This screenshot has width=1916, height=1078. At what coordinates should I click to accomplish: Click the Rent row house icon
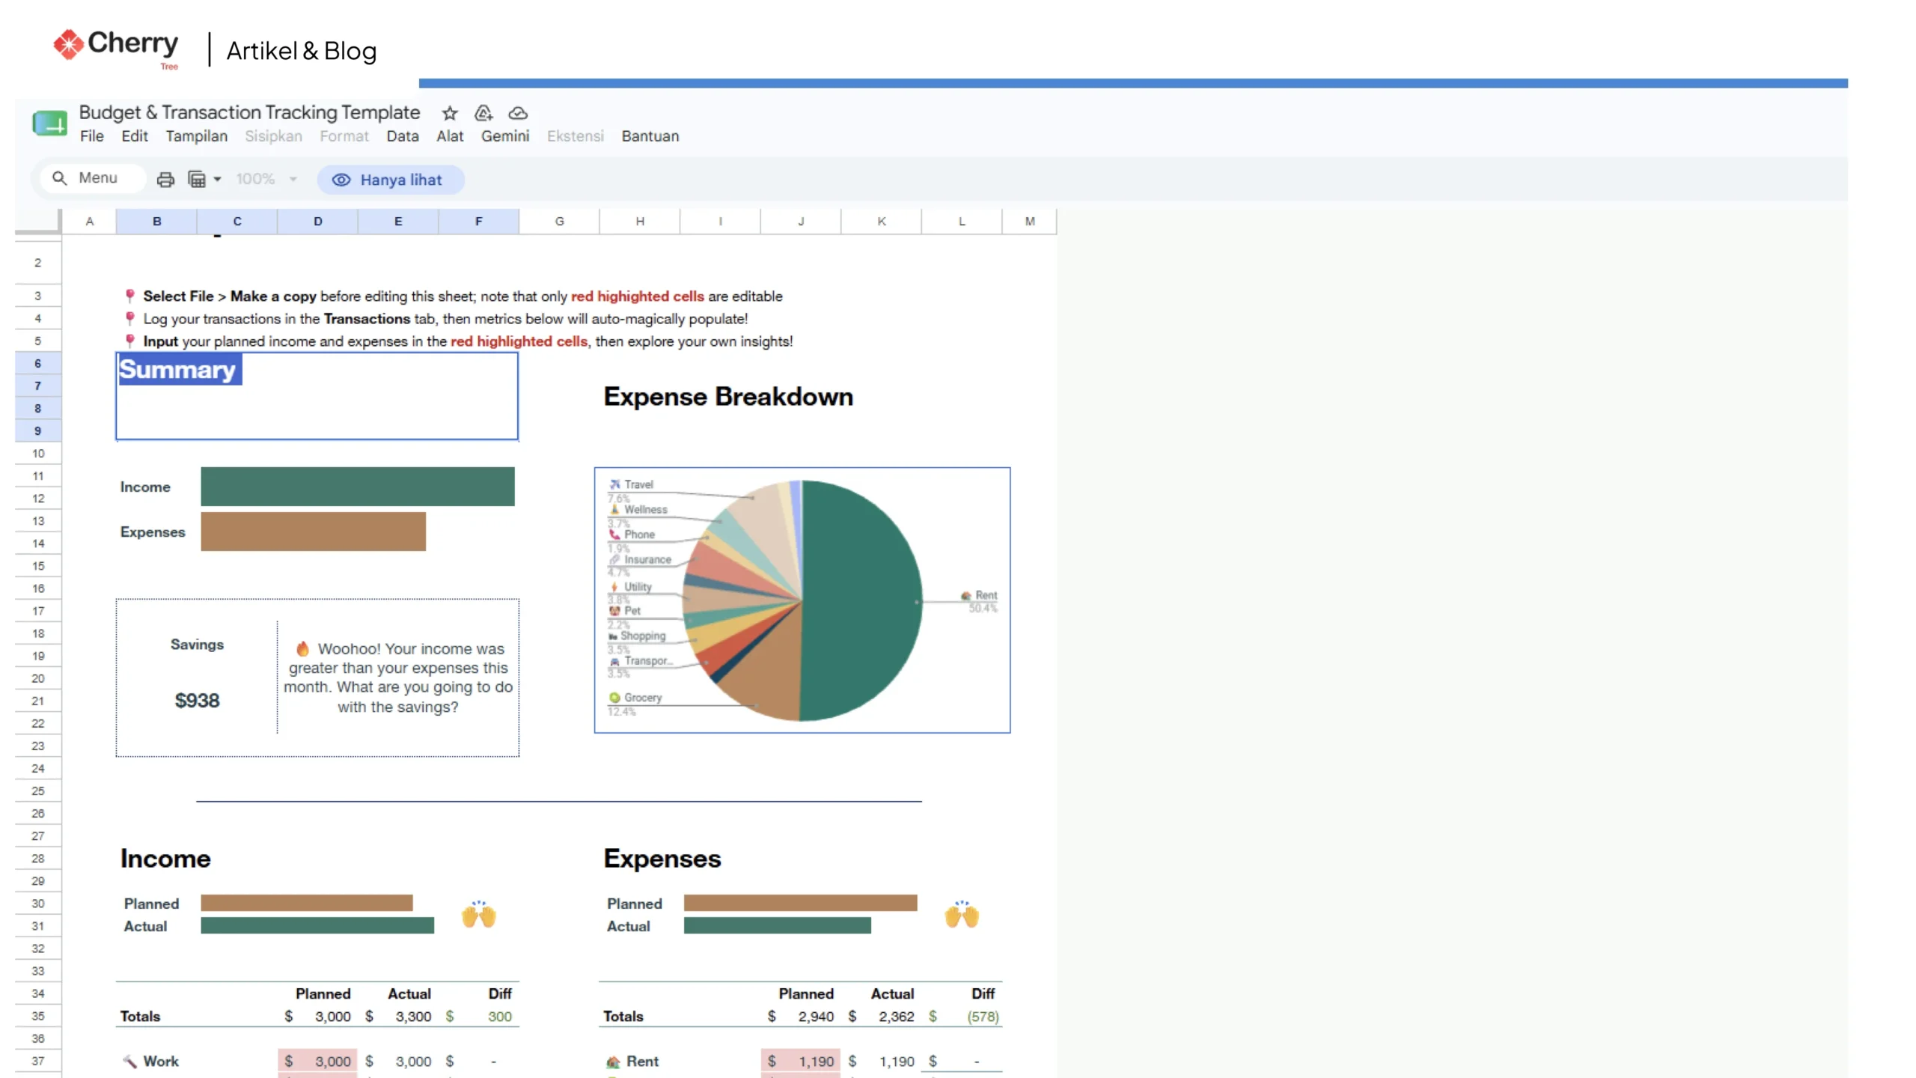613,1062
